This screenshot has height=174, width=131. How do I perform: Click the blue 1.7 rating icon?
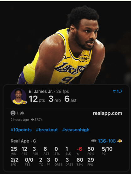click(x=114, y=91)
